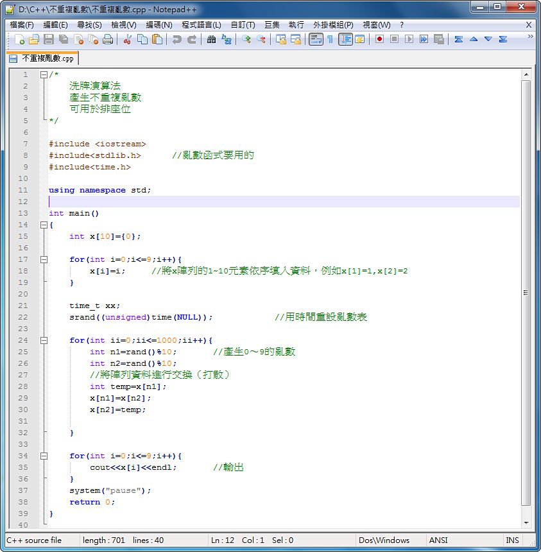Click the User defined language icon

[360, 39]
